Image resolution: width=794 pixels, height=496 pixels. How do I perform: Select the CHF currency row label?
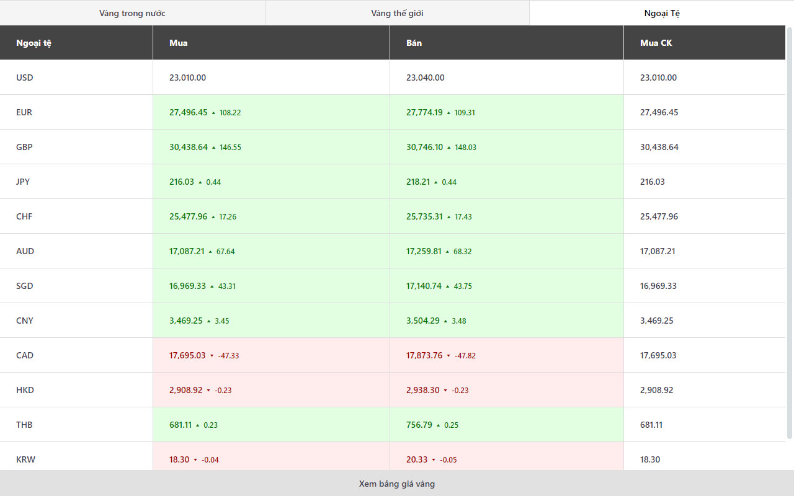point(24,216)
